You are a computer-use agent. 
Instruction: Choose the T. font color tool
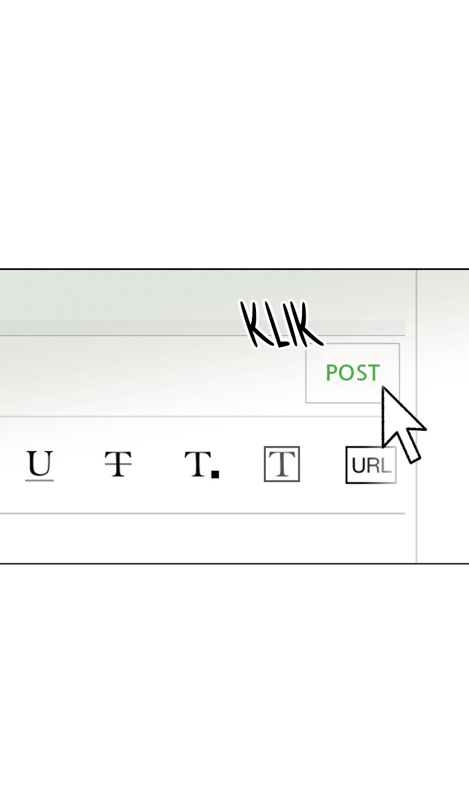coord(202,464)
